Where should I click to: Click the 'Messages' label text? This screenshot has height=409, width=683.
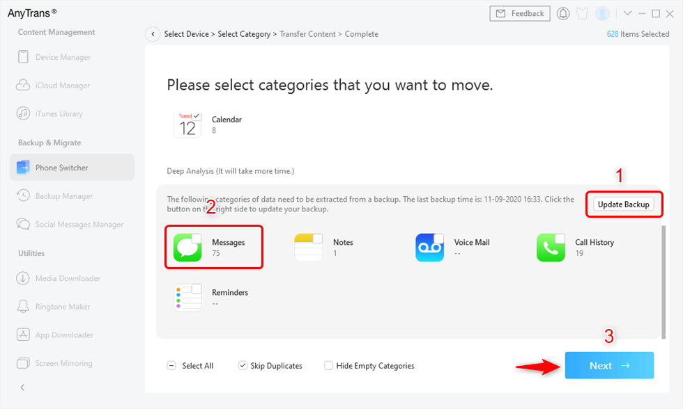tap(229, 243)
